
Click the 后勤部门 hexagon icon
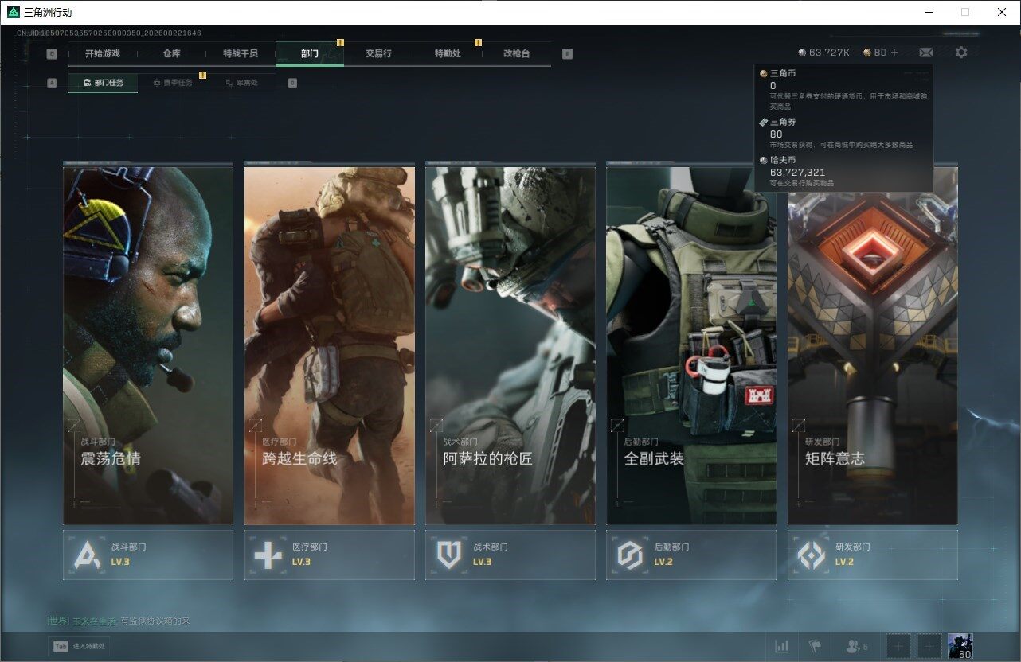click(x=630, y=555)
